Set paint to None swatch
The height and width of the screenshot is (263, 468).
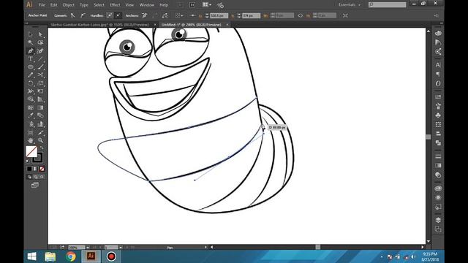point(42,169)
